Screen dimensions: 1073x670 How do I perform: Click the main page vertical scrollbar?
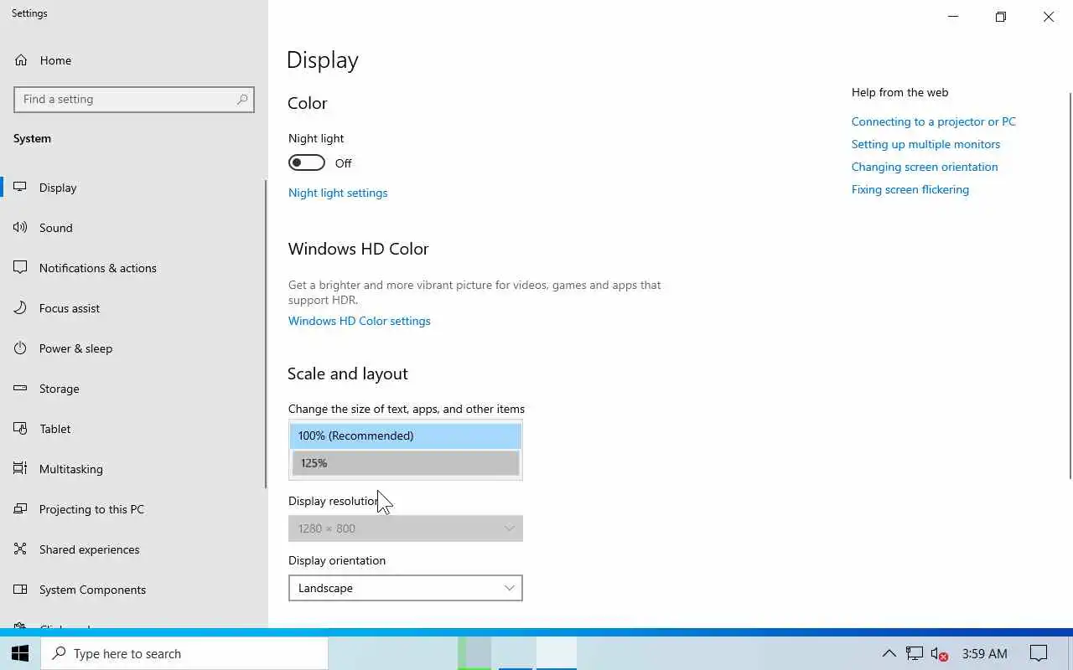coord(1070,285)
